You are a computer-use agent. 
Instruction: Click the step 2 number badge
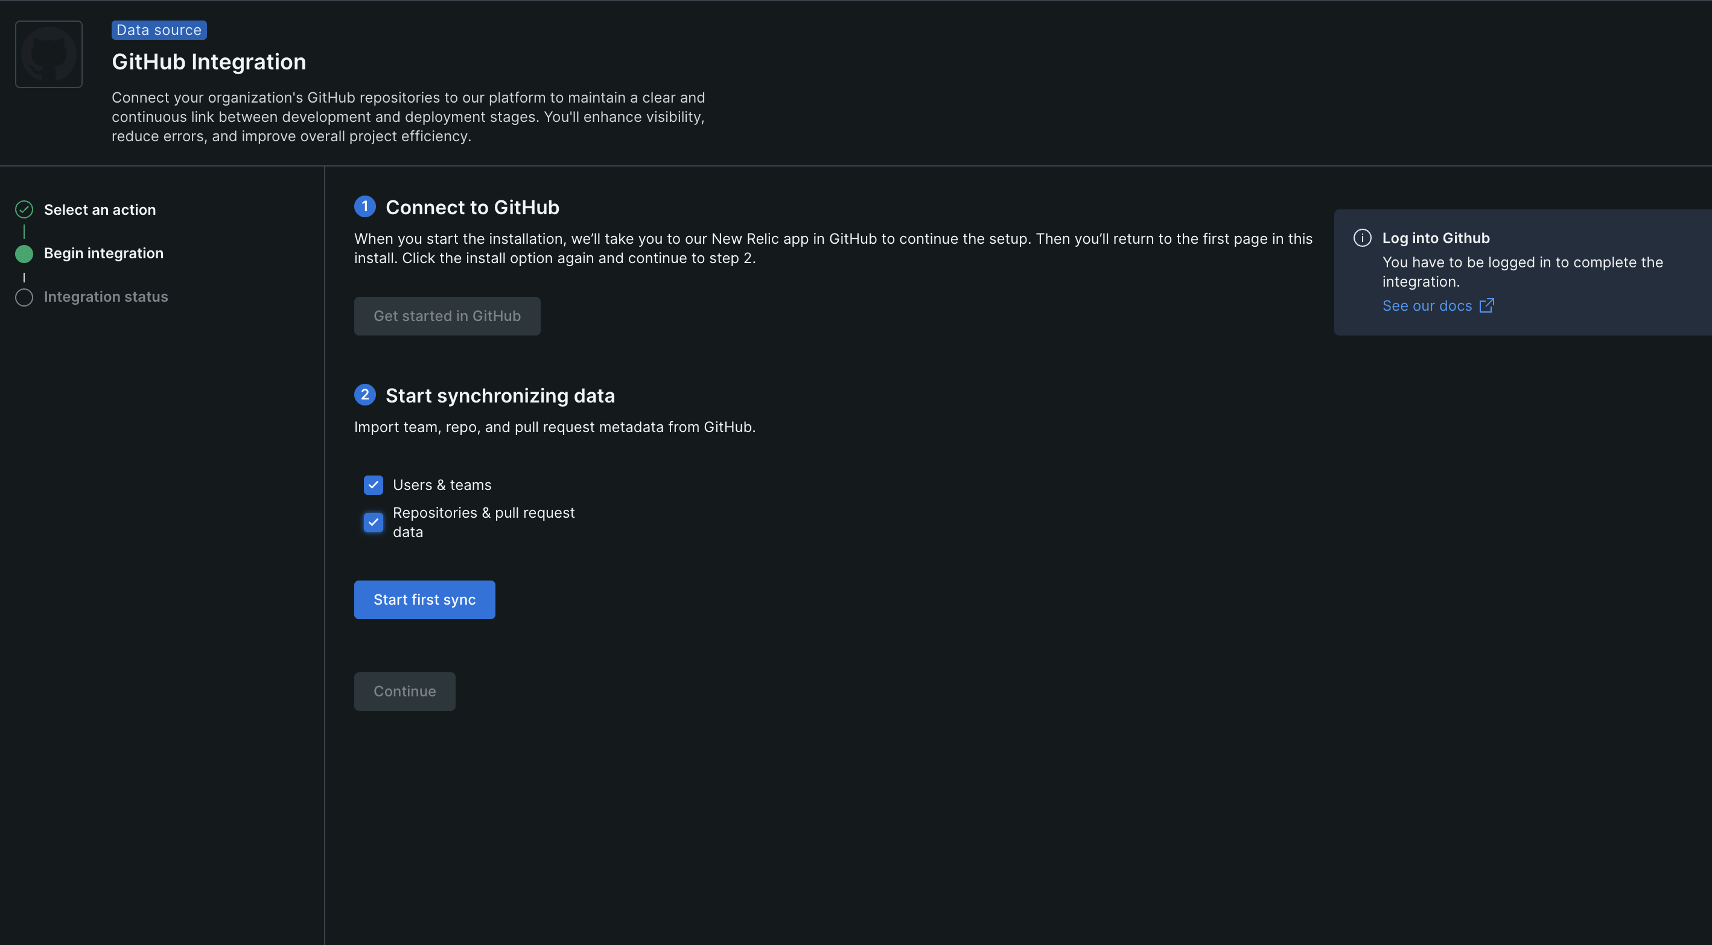point(365,395)
